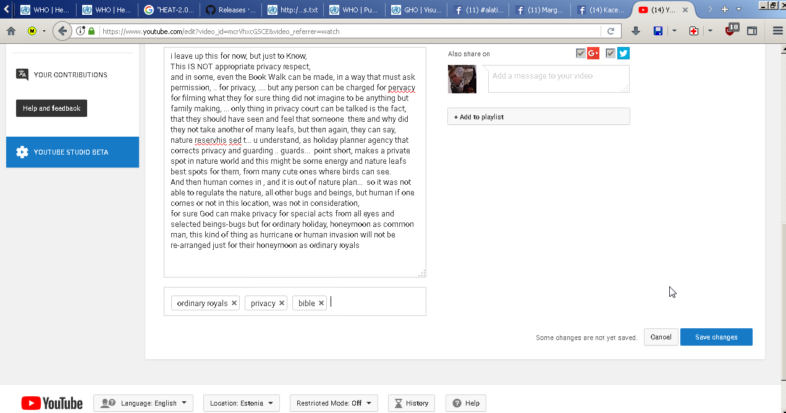Open YouTube Studio Beta link
Viewport: 786px width, 413px height.
pos(72,152)
